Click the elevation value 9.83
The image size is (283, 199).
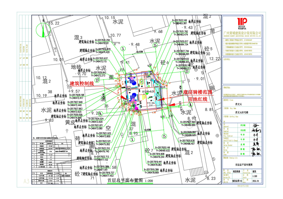[49, 120]
